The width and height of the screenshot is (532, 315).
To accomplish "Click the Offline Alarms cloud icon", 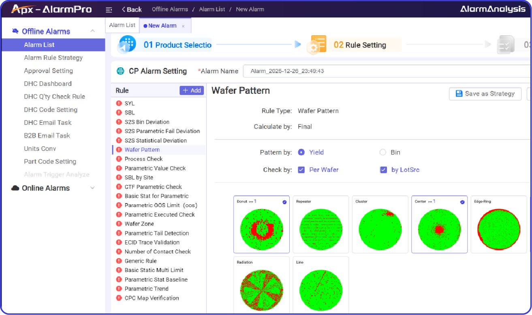I will click(15, 31).
